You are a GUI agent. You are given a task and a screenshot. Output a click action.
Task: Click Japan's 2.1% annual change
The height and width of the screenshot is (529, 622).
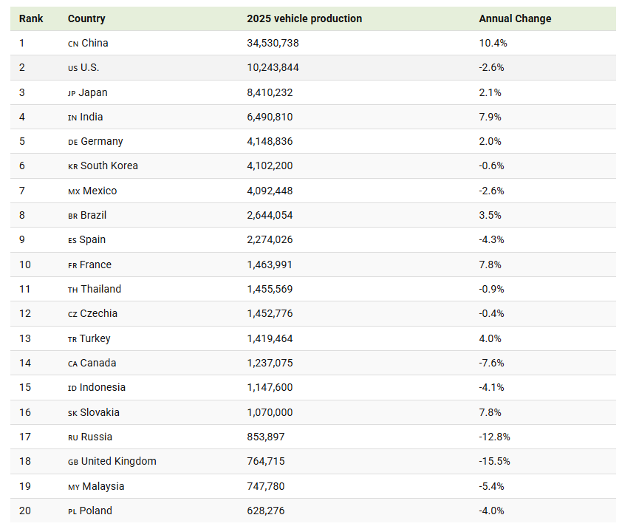tap(490, 92)
